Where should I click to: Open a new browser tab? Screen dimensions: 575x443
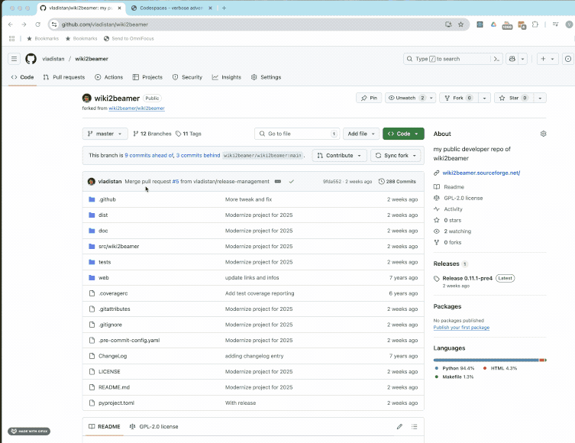click(x=224, y=8)
